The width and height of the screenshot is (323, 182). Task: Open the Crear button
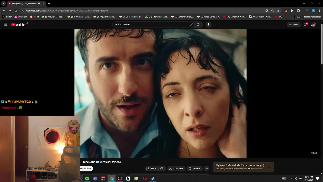coord(294,25)
